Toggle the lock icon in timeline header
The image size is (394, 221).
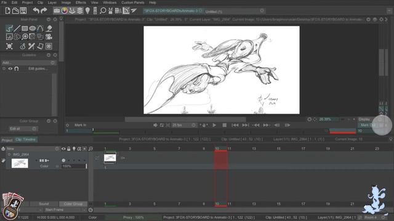[x=68, y=149]
